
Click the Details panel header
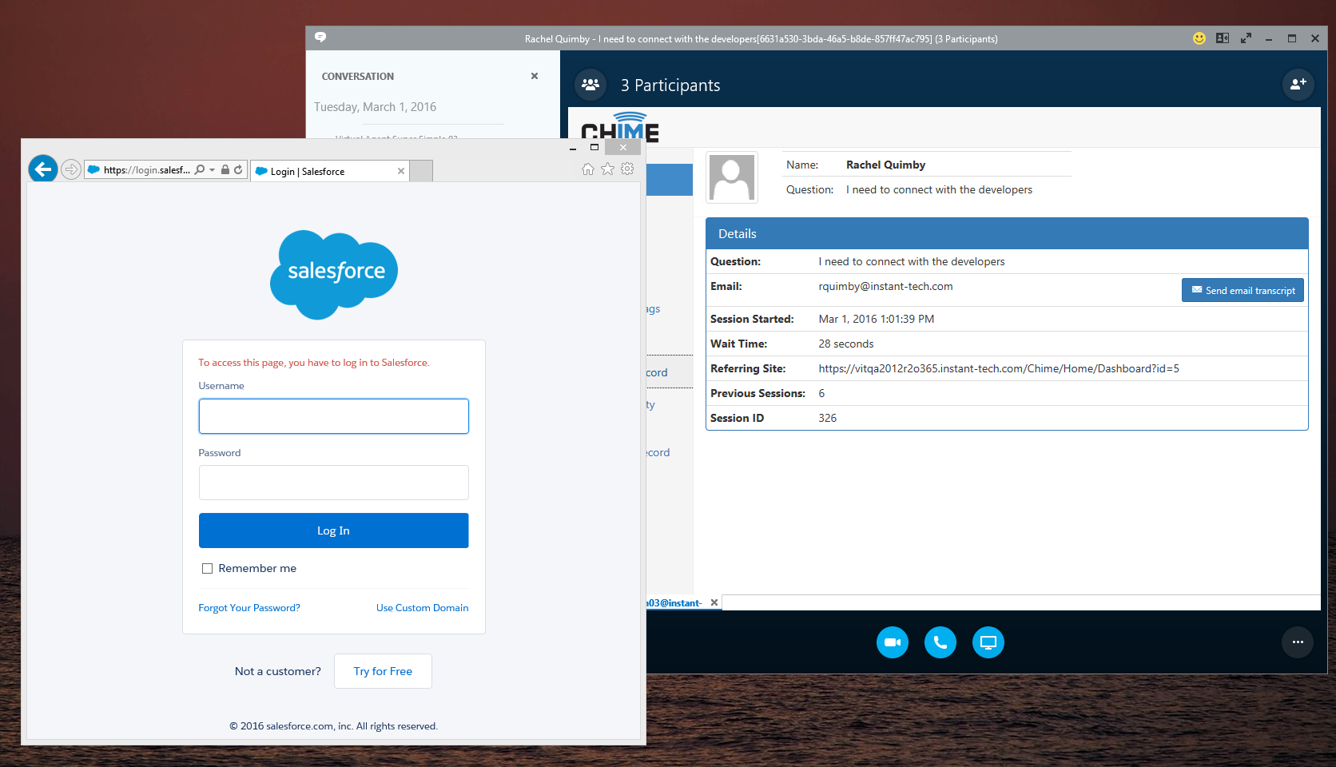(1007, 233)
